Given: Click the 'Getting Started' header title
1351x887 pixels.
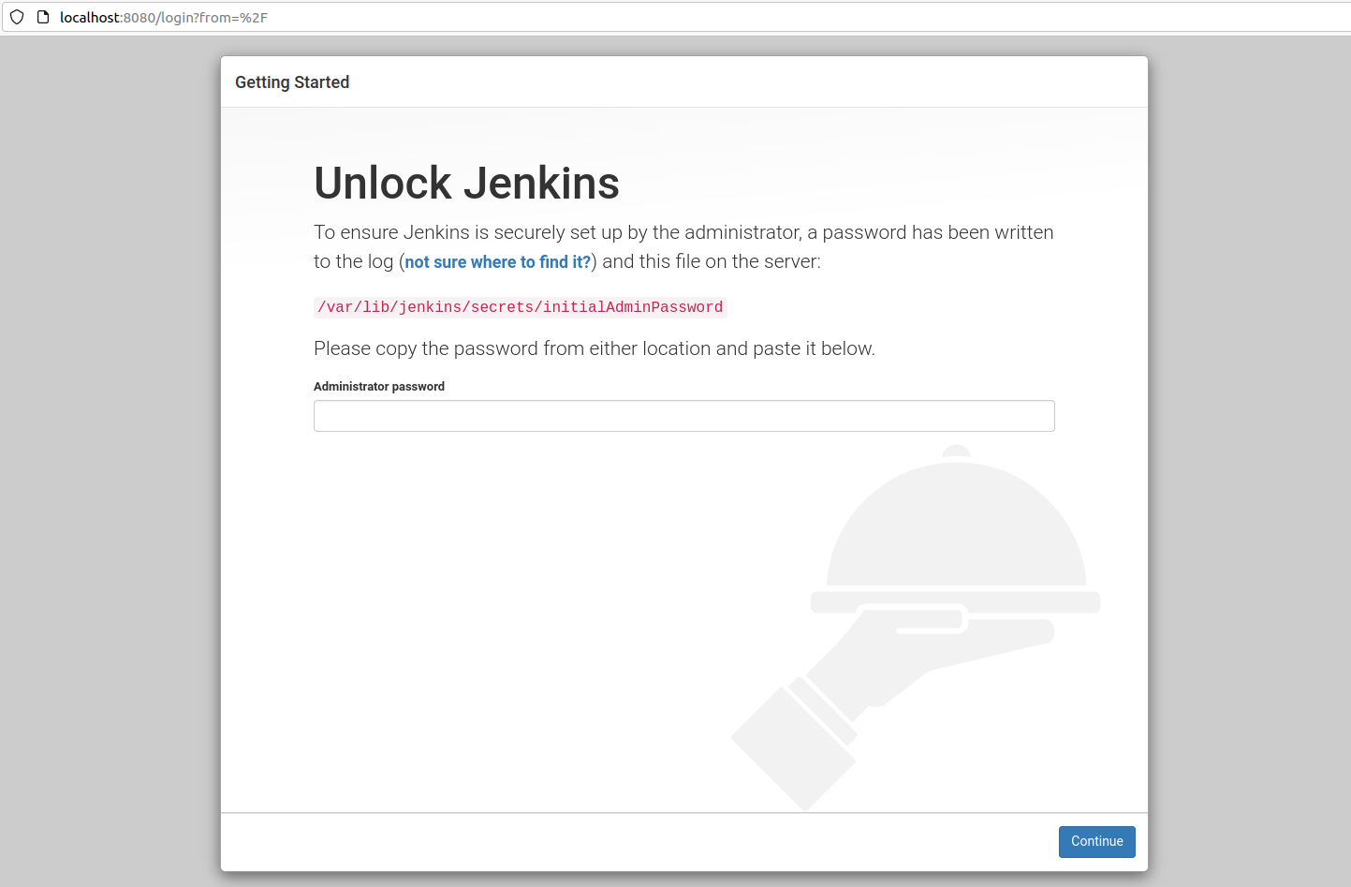Looking at the screenshot, I should pyautogui.click(x=292, y=82).
